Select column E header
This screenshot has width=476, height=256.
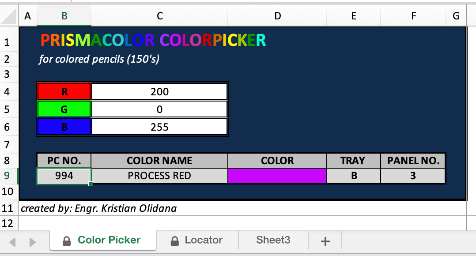coord(354,16)
